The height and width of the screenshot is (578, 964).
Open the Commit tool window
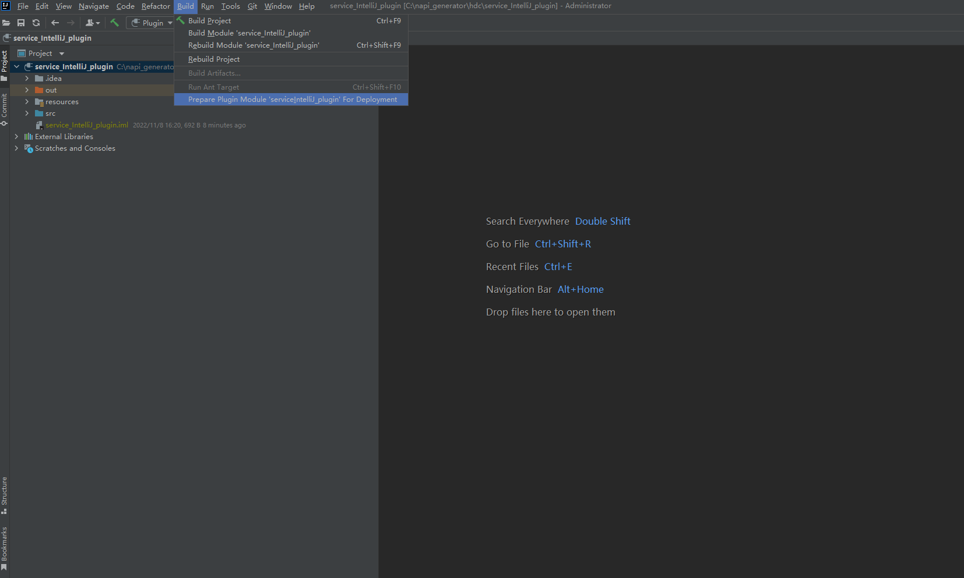(4, 109)
